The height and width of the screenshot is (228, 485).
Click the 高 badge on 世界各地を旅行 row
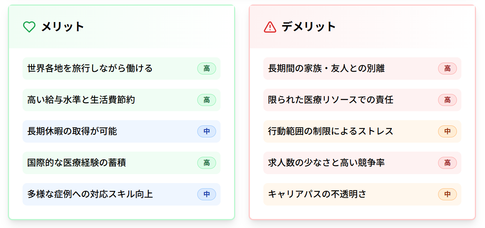coord(207,69)
